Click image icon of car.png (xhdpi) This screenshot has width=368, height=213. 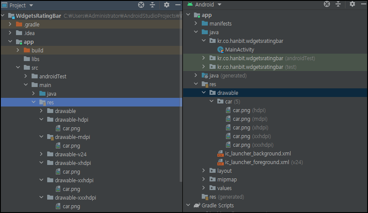tap(228, 128)
